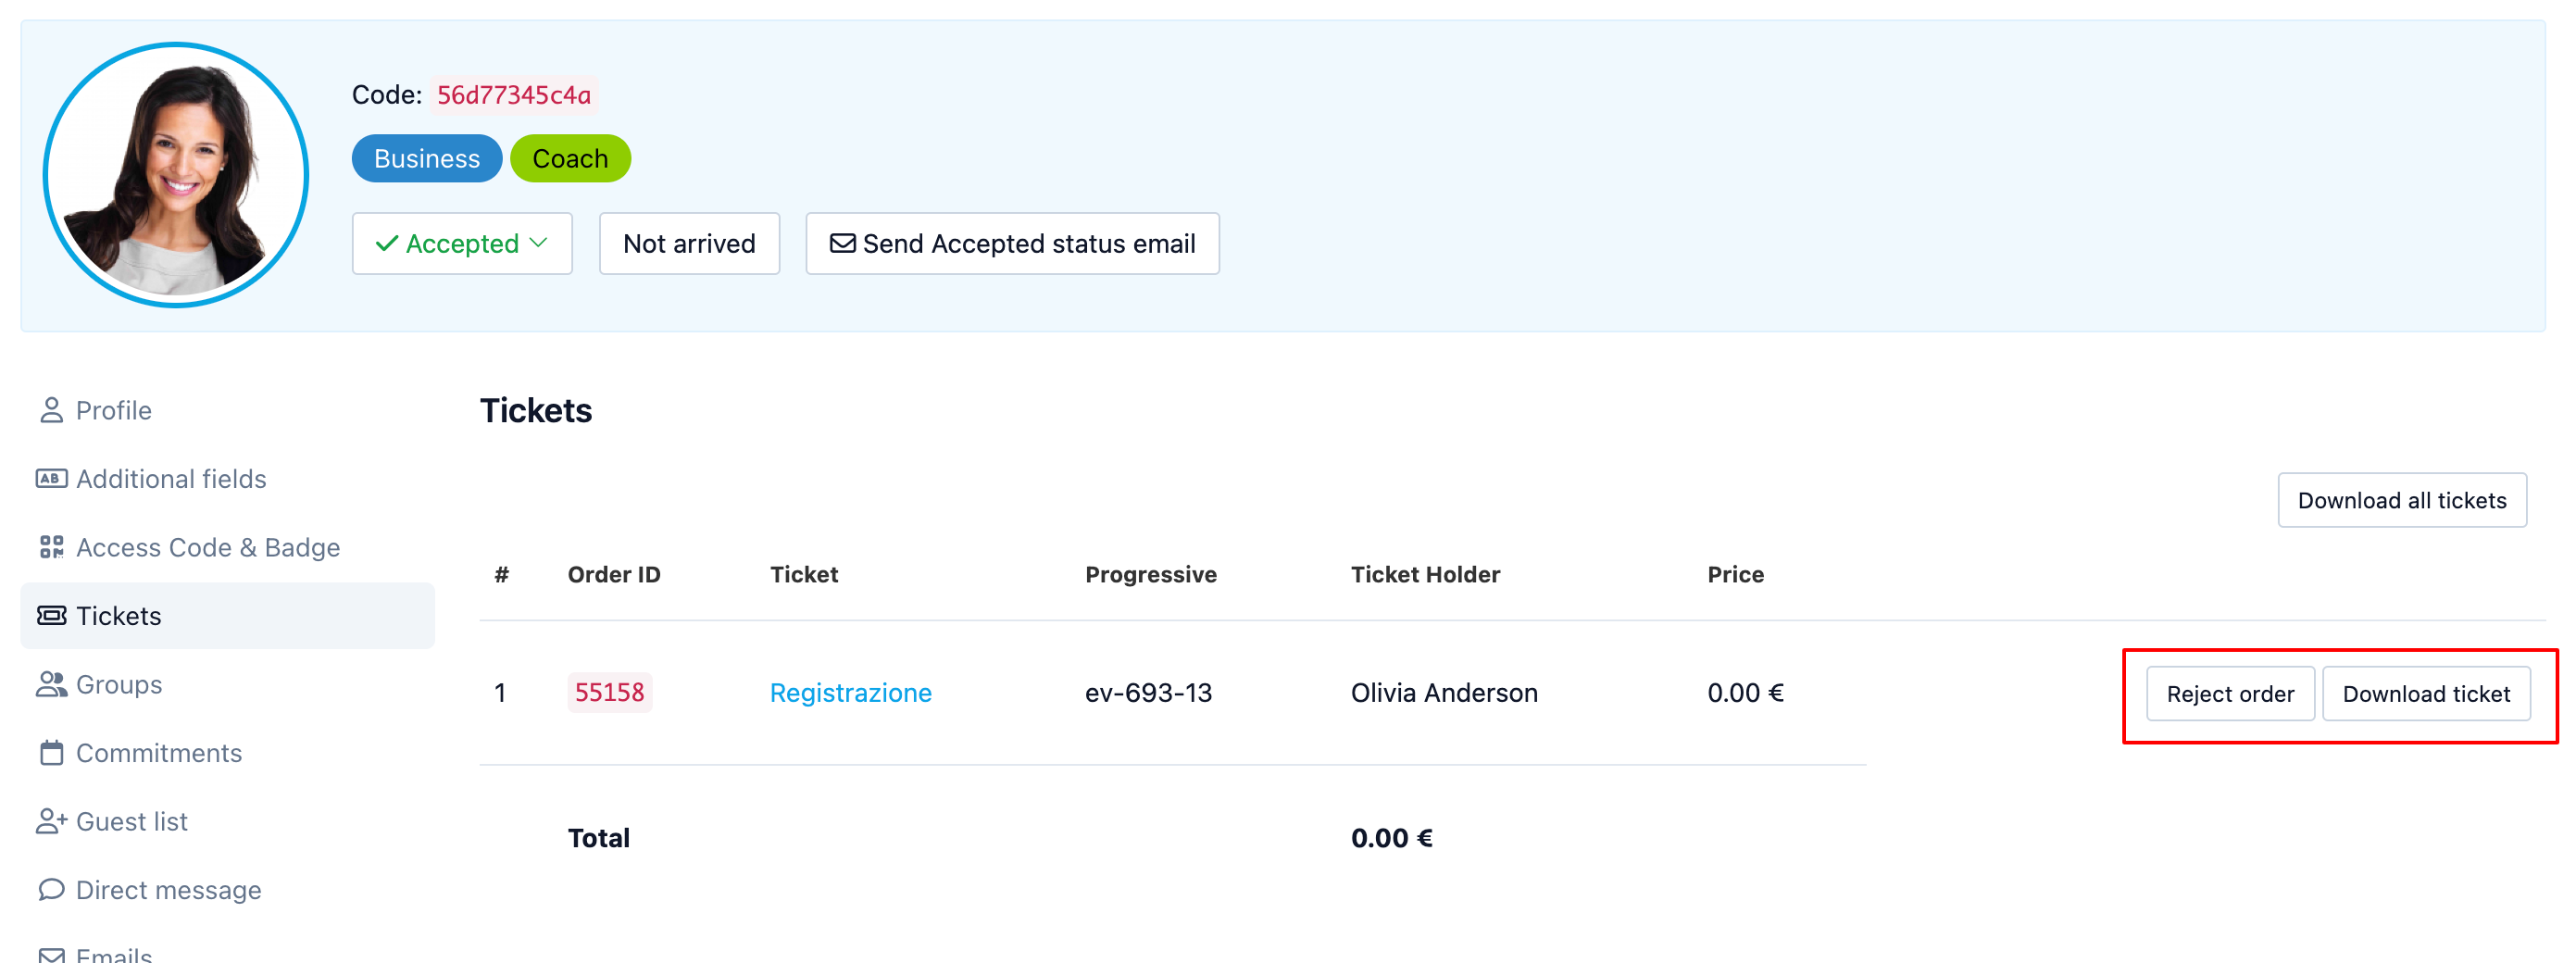2576x963 pixels.
Task: Click the Guest list add-person icon
Action: click(51, 821)
